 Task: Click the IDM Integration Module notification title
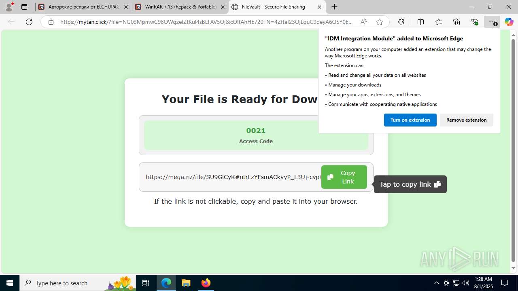tap(394, 38)
